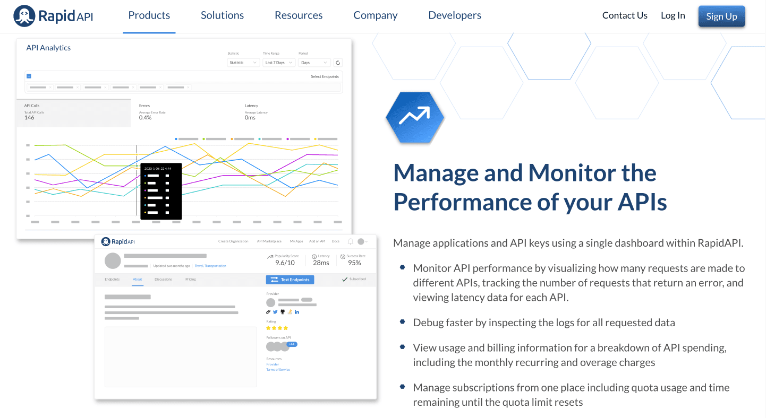
Task: Click the Provider avatar circle
Action: coord(270,302)
